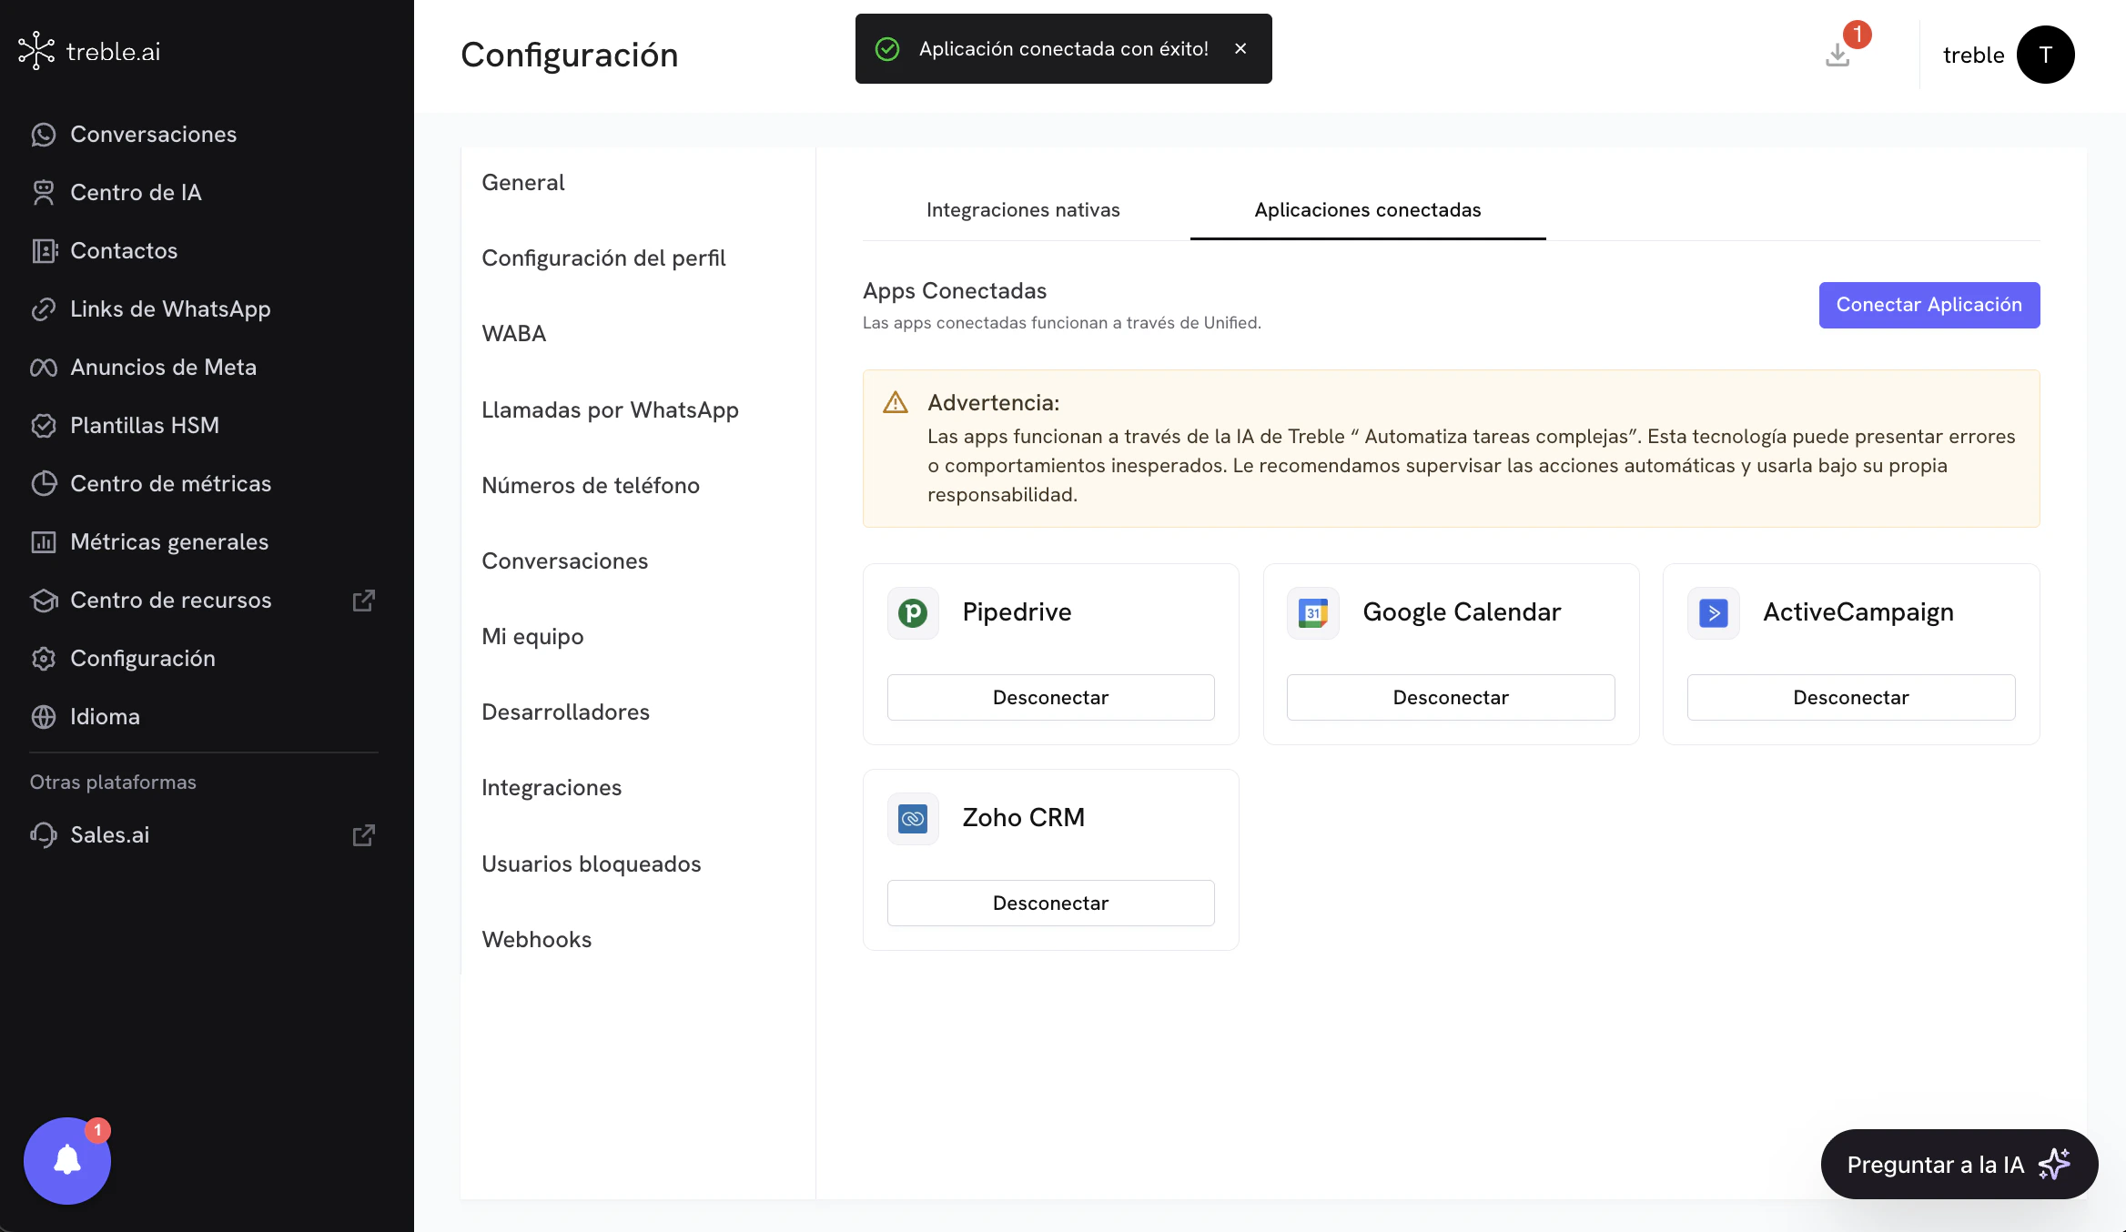Select the Centro de IA icon
2126x1232 pixels.
pyautogui.click(x=45, y=192)
